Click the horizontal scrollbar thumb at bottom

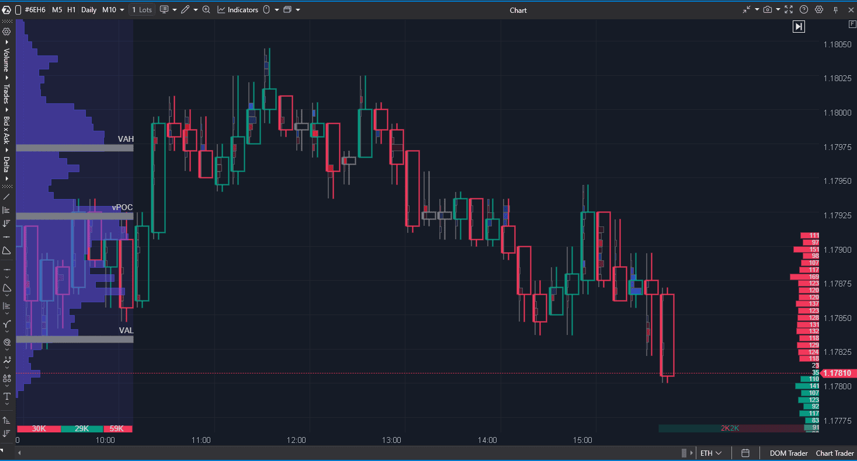click(x=685, y=453)
